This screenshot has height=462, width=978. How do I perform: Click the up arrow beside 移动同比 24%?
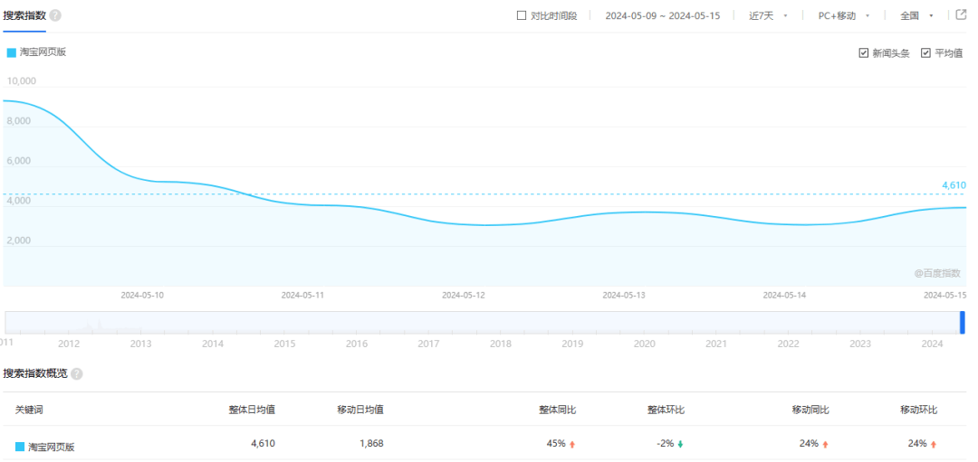[x=825, y=445]
